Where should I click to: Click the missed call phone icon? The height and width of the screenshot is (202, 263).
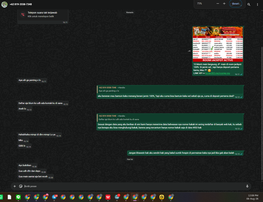point(23,15)
